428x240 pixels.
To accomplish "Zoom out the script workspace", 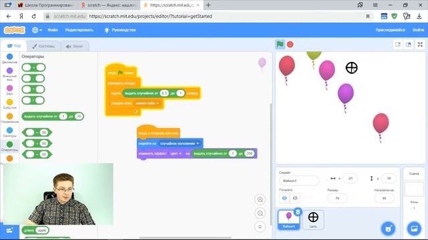I will (x=260, y=213).
